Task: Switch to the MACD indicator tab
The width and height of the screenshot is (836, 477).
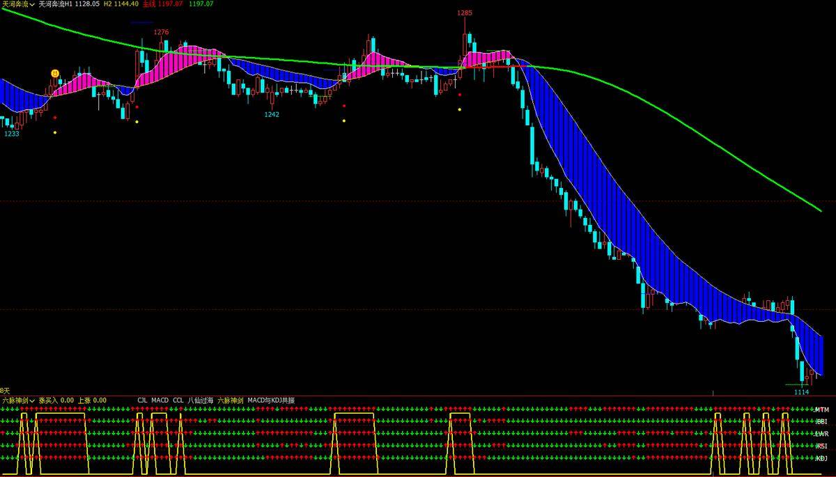Action: [x=160, y=400]
